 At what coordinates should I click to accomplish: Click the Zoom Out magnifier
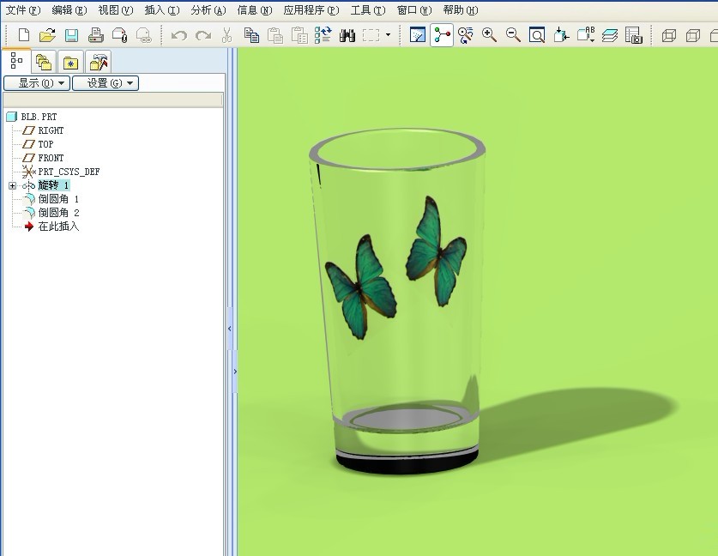pyautogui.click(x=513, y=35)
